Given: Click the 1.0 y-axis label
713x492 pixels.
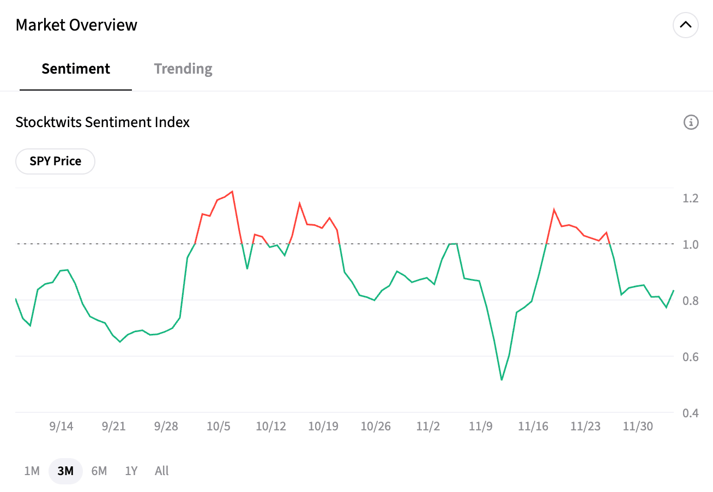Looking at the screenshot, I should [x=691, y=244].
